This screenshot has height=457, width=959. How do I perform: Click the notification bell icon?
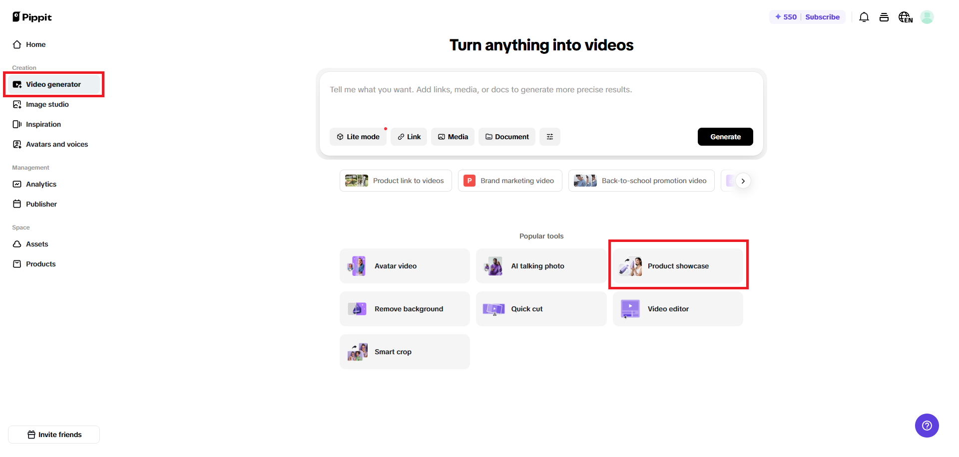coord(864,17)
